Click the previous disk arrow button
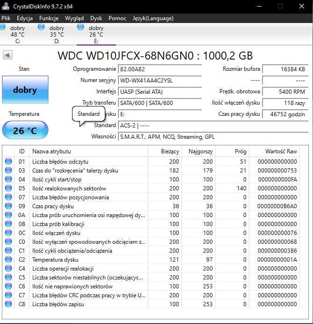This screenshot has height=324, width=313. (7, 55)
